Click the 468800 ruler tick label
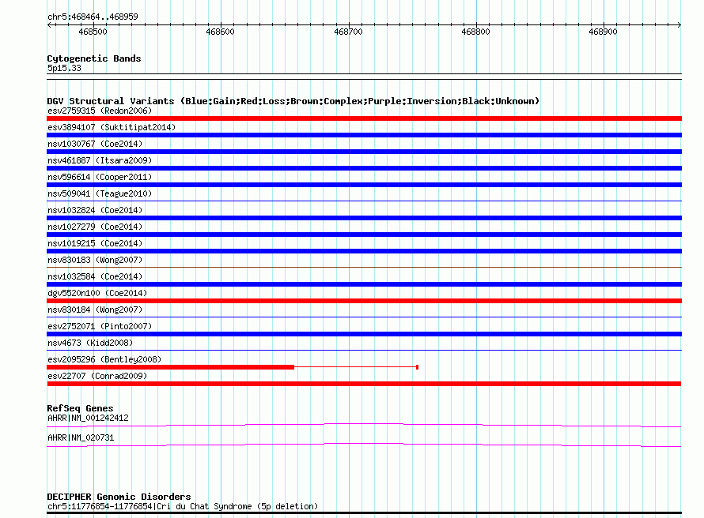The image size is (704, 518). (475, 32)
